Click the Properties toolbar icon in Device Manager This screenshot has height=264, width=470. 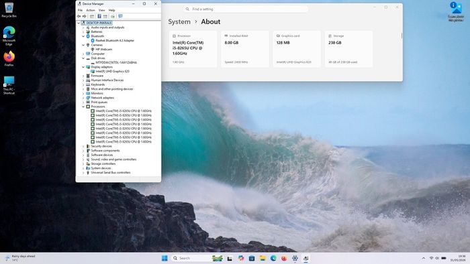point(99,17)
